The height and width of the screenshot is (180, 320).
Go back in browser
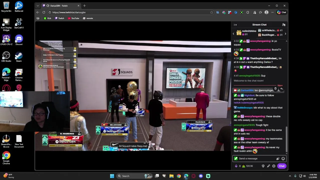pos(38,12)
